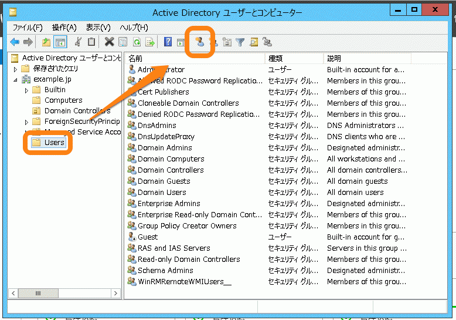Image resolution: width=456 pixels, height=320 pixels.
Task: Open the 表示(V) menu
Action: pos(98,28)
